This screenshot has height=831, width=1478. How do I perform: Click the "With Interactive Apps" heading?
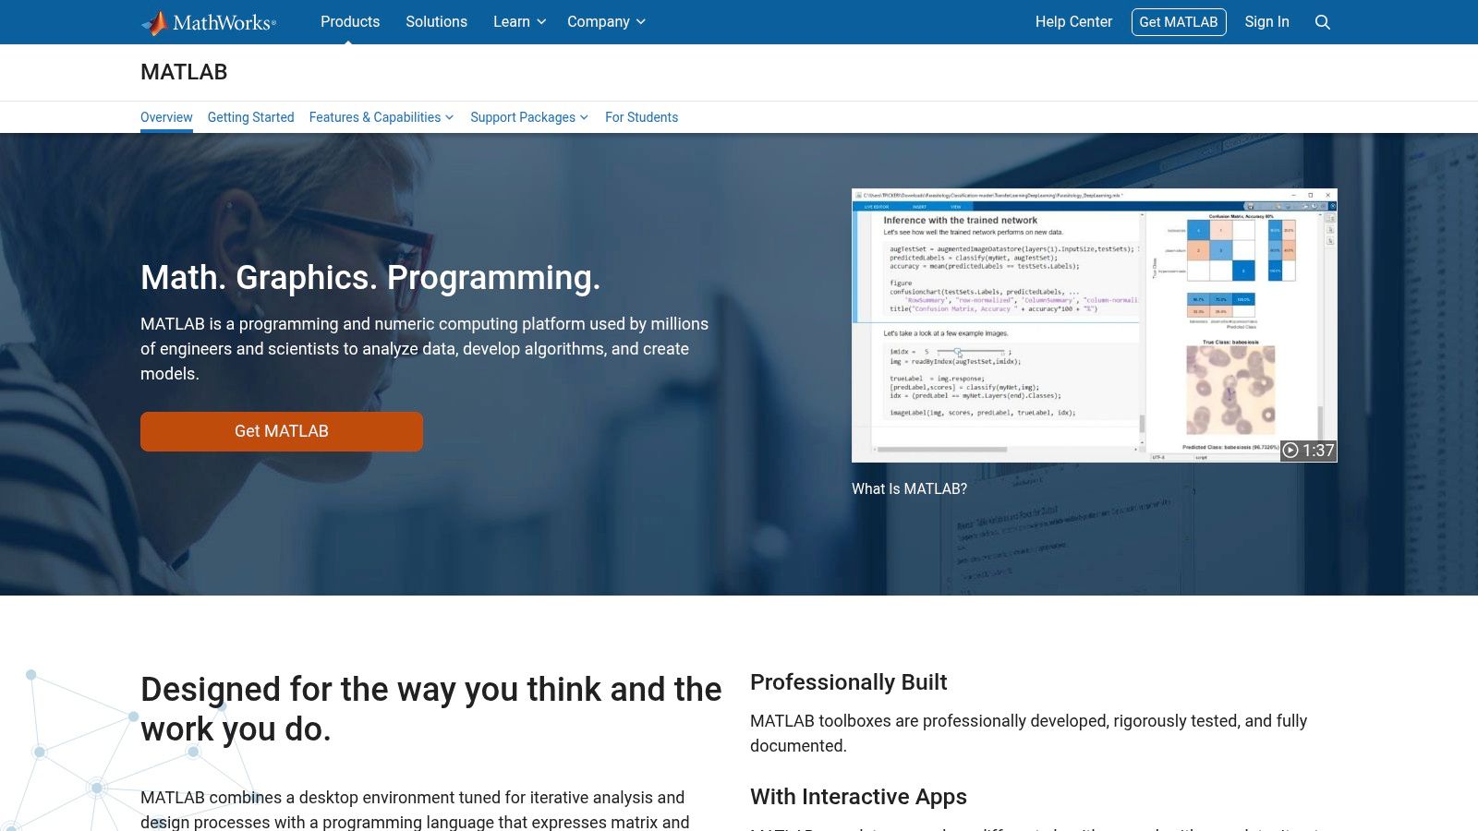(x=858, y=797)
